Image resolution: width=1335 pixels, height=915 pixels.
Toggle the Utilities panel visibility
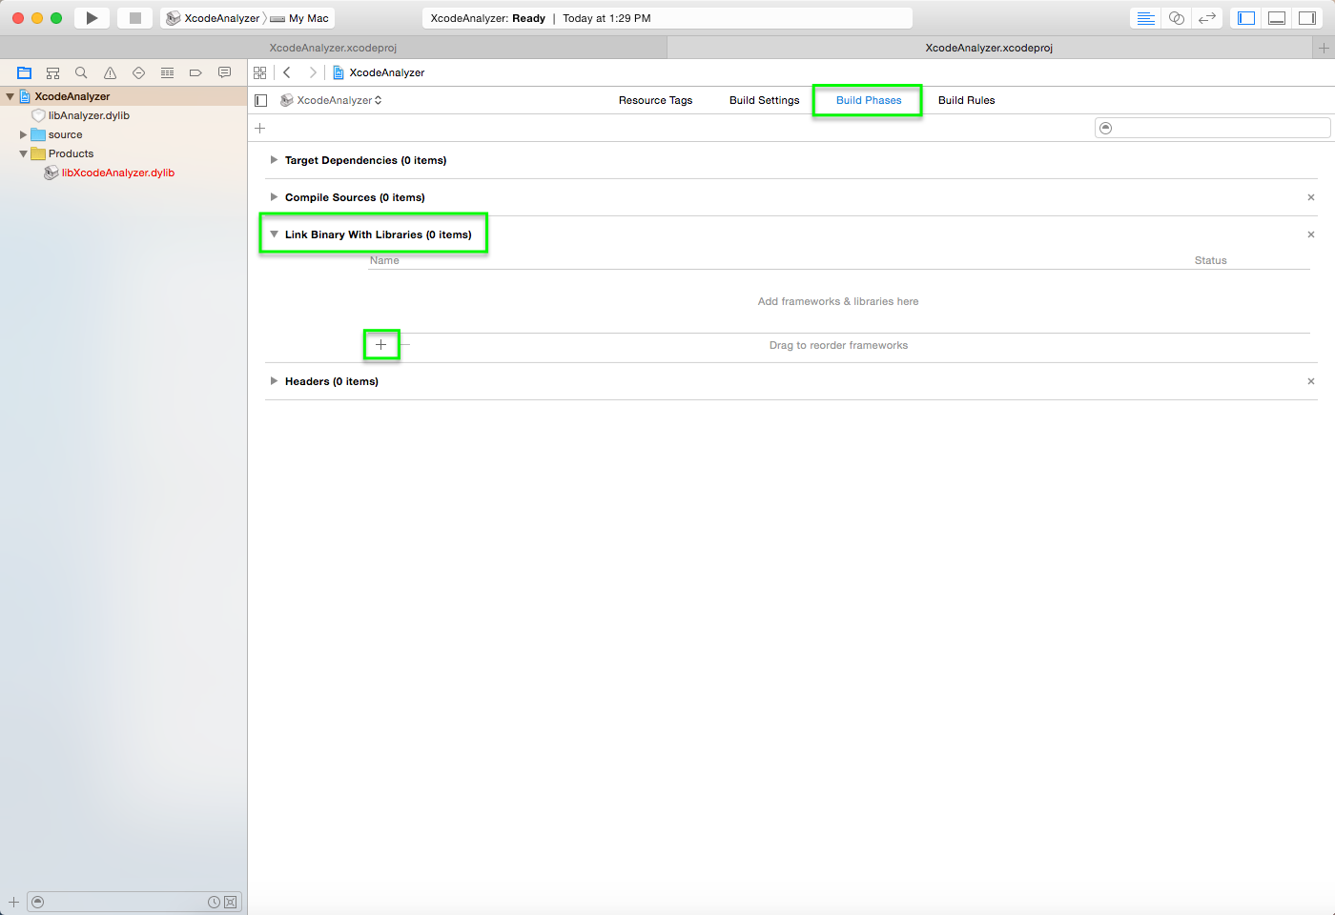pos(1306,18)
